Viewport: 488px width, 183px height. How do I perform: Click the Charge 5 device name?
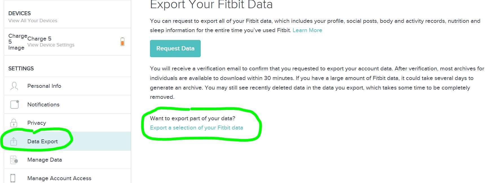[39, 39]
